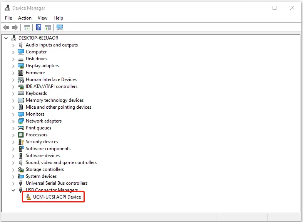The image size is (303, 222).
Task: Click the Security devices key icon
Action: pyautogui.click(x=21, y=142)
